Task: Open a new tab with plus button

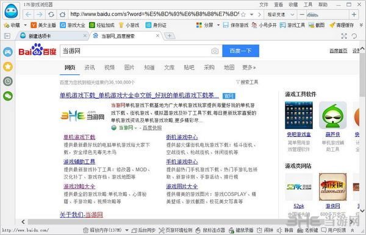Action: (x=170, y=36)
